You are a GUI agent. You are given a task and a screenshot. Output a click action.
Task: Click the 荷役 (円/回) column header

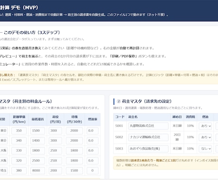pyautogui.click(x=55, y=119)
